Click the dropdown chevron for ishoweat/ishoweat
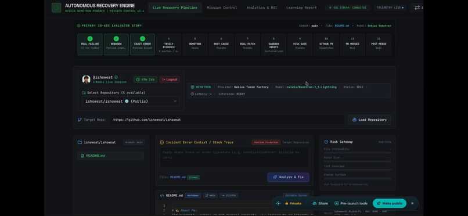Screen dimensions: 468x216 175,101
